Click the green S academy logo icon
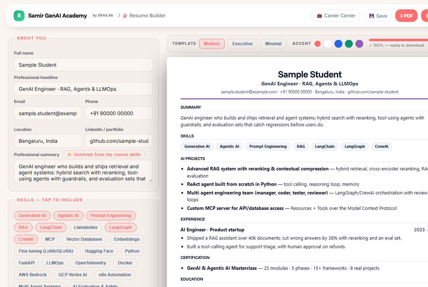Image resolution: width=428 pixels, height=287 pixels. click(x=19, y=16)
